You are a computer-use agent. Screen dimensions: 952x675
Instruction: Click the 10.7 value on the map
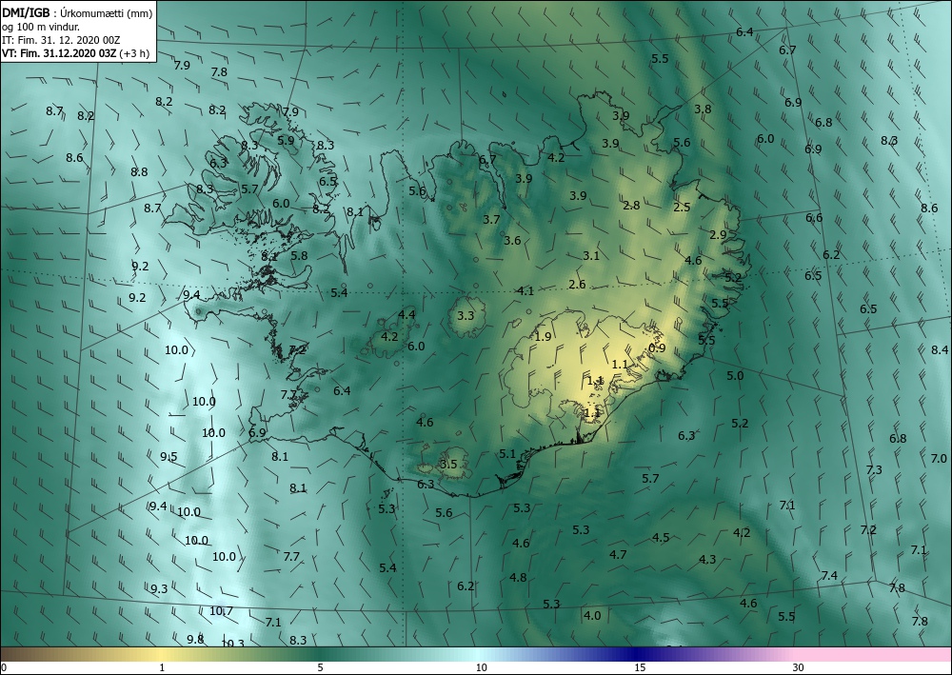tap(221, 610)
